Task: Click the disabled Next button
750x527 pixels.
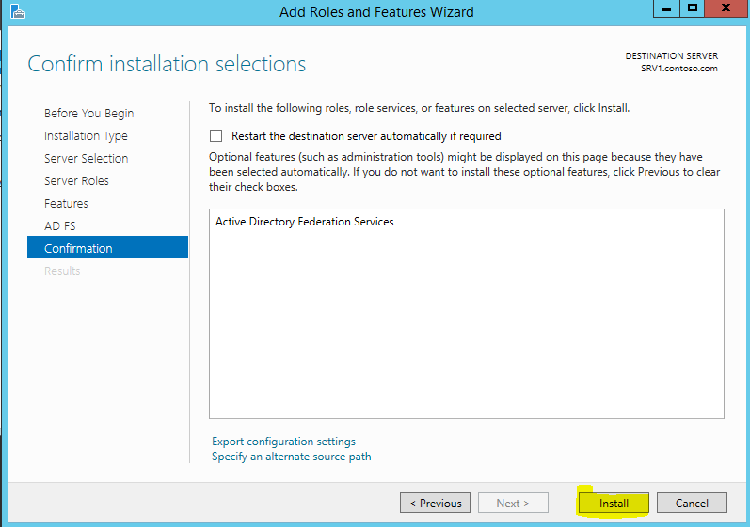Action: tap(513, 504)
